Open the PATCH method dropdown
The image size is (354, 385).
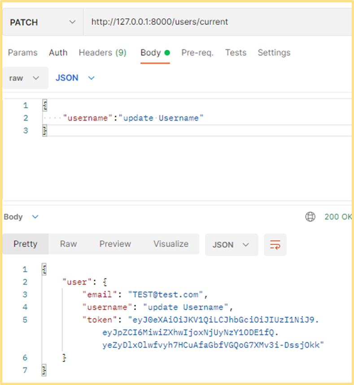tap(43, 22)
